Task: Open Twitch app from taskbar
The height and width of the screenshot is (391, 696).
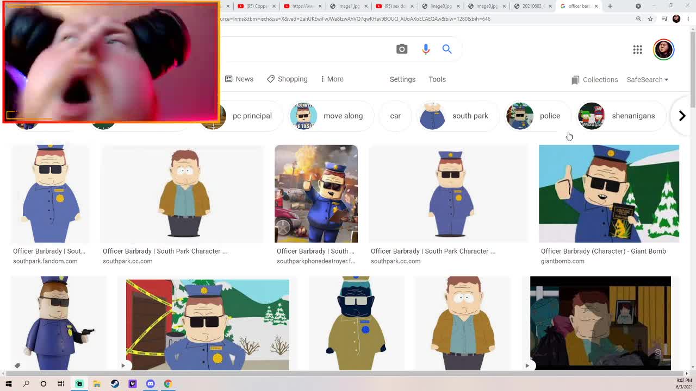Action: 132,383
